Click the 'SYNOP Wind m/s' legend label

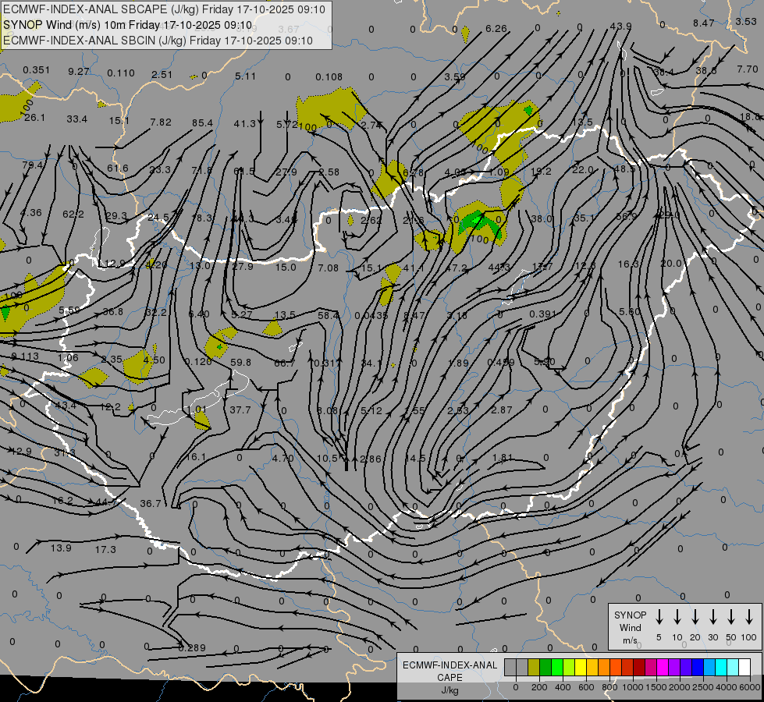(x=630, y=627)
